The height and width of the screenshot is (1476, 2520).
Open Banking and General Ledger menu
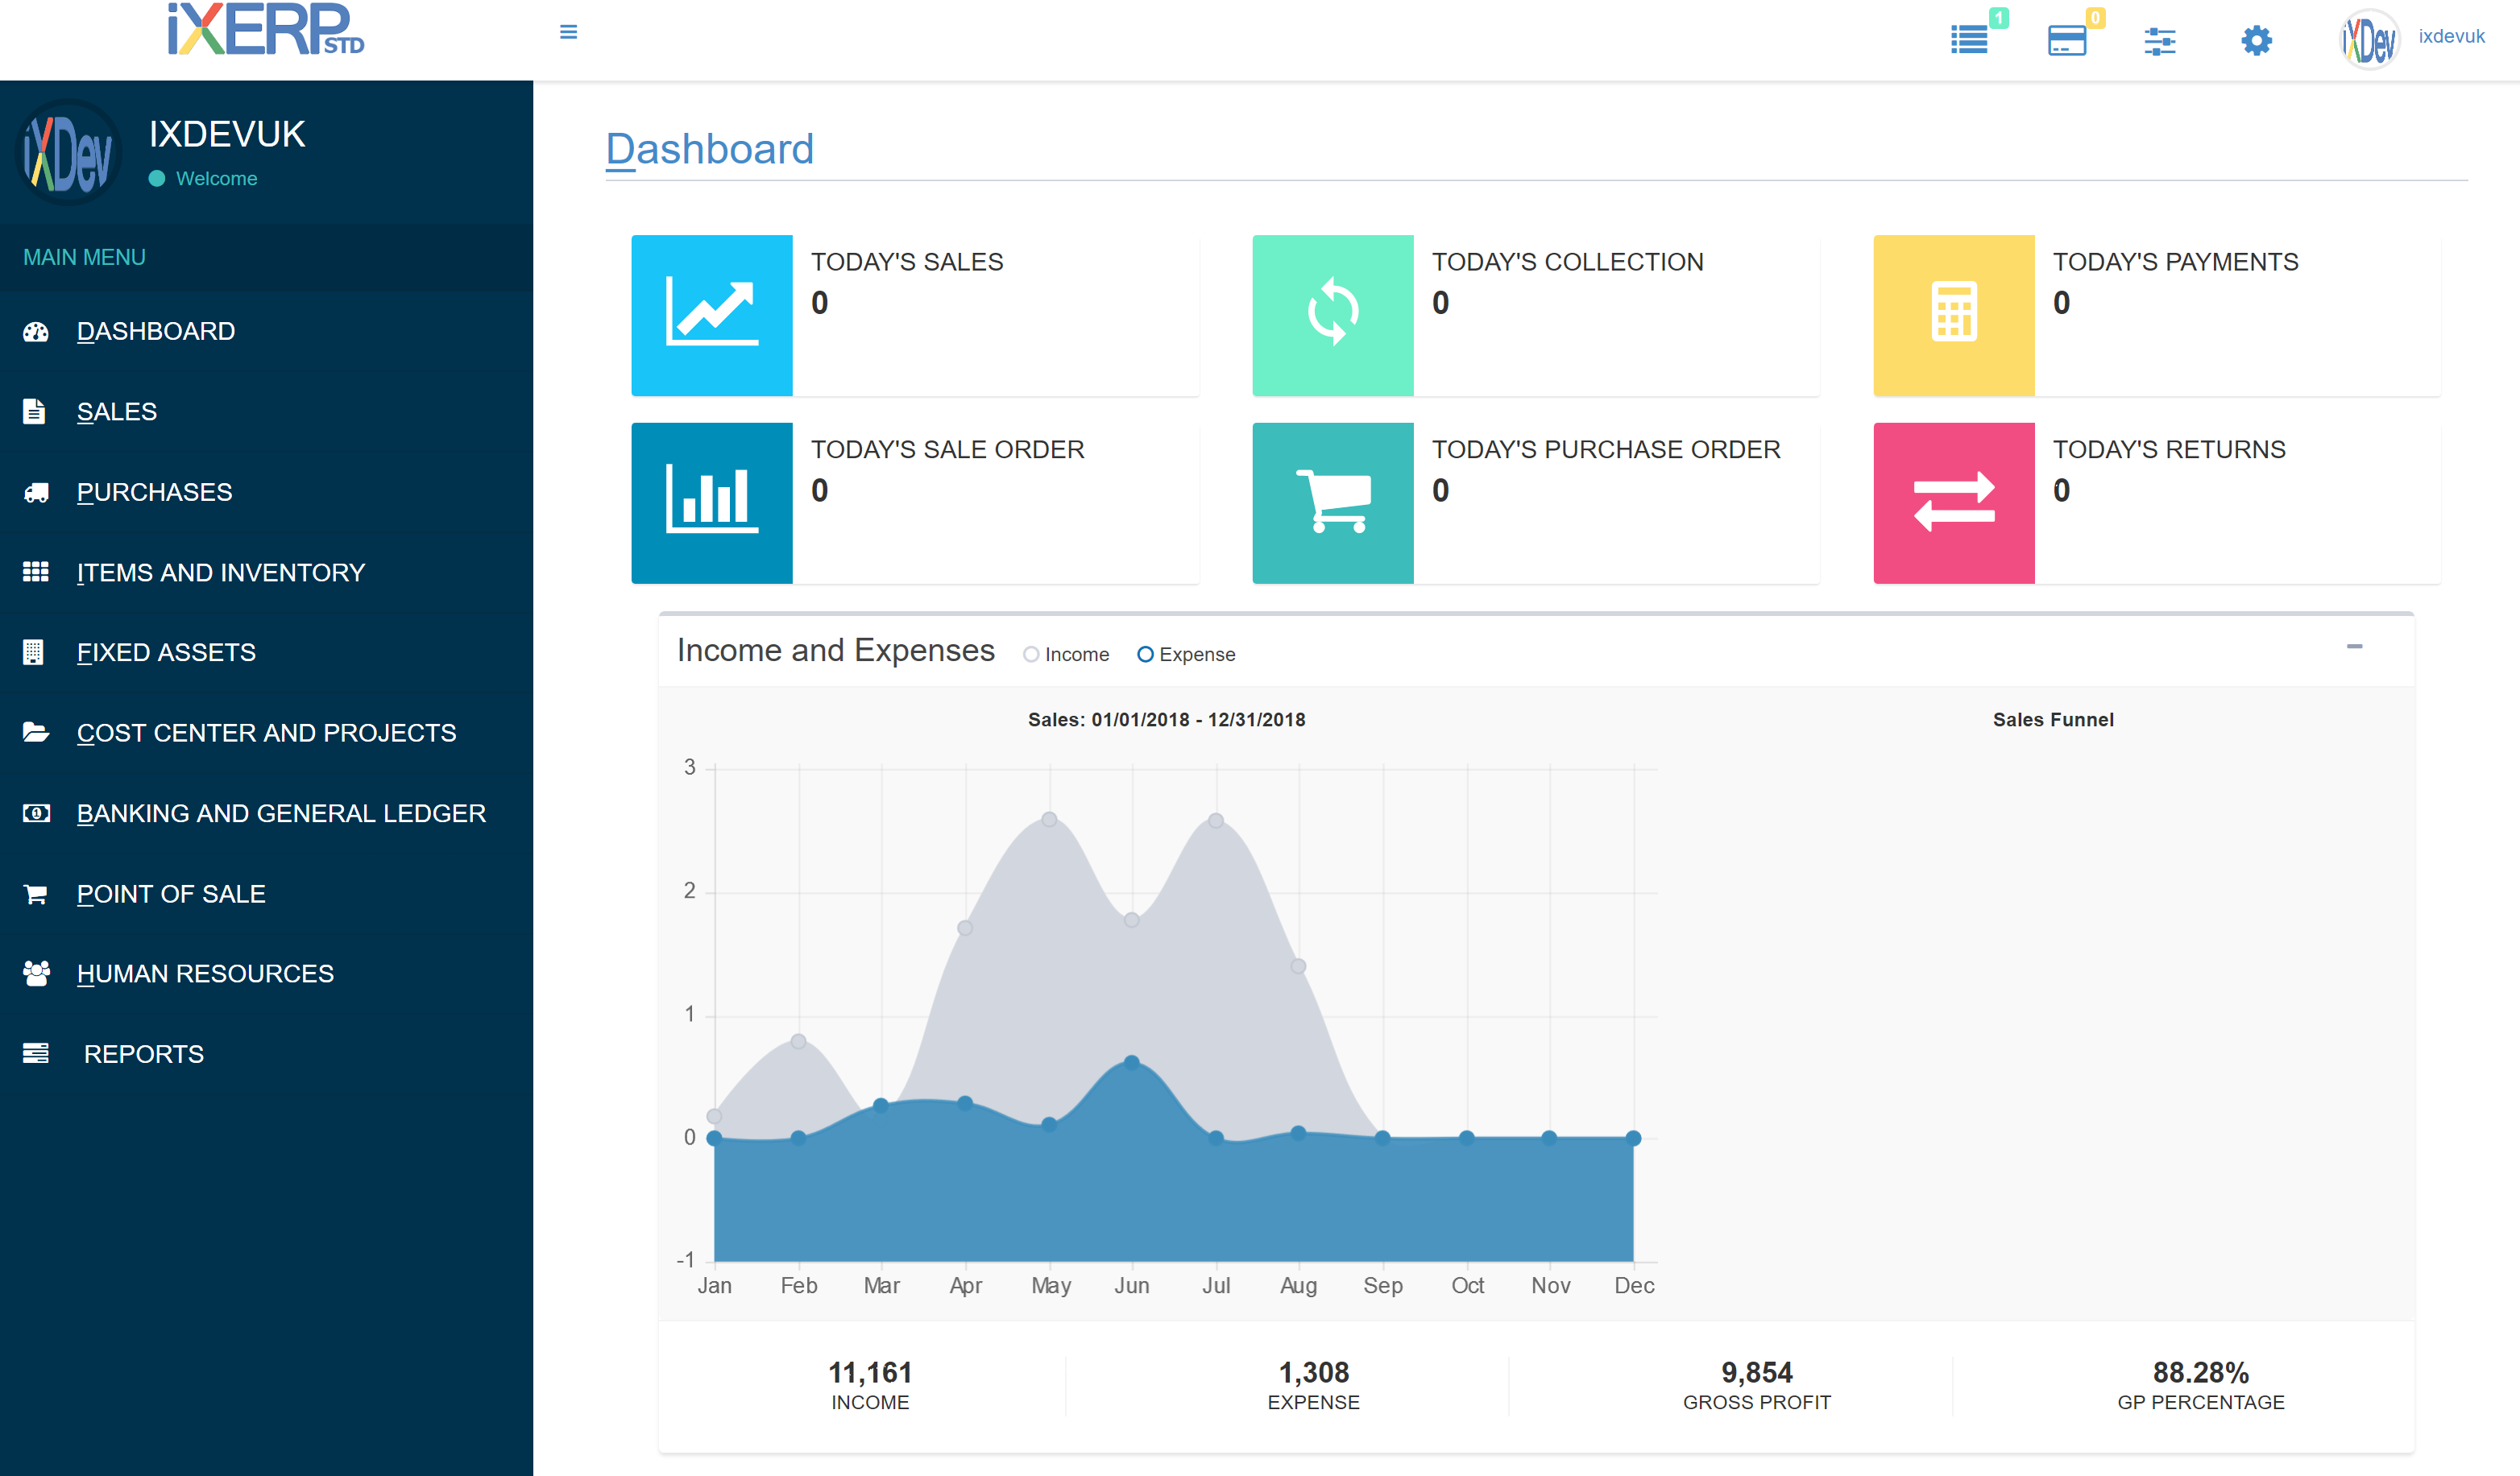pos(281,813)
